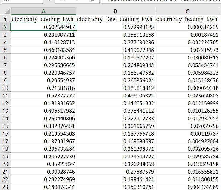
Task: Select row 1 header
Action: click(5, 19)
